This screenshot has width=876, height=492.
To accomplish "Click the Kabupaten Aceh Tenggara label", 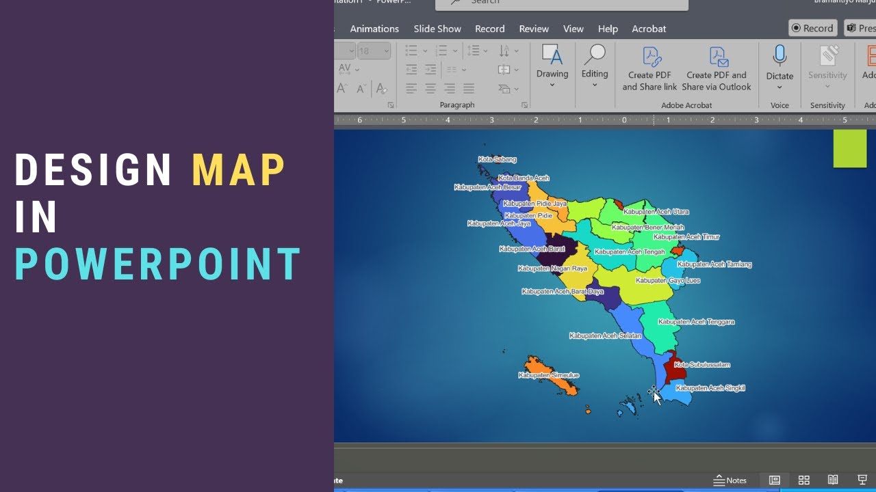I will (x=696, y=321).
